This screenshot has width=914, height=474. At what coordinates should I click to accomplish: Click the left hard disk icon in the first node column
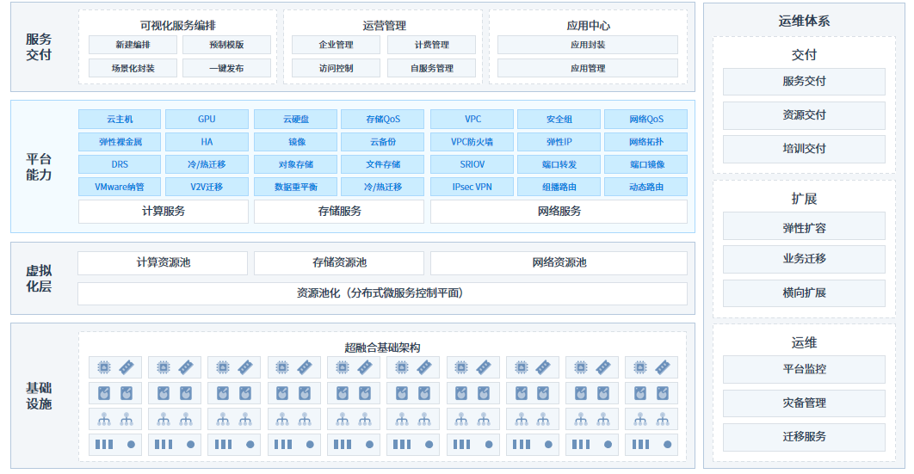pyautogui.click(x=103, y=393)
